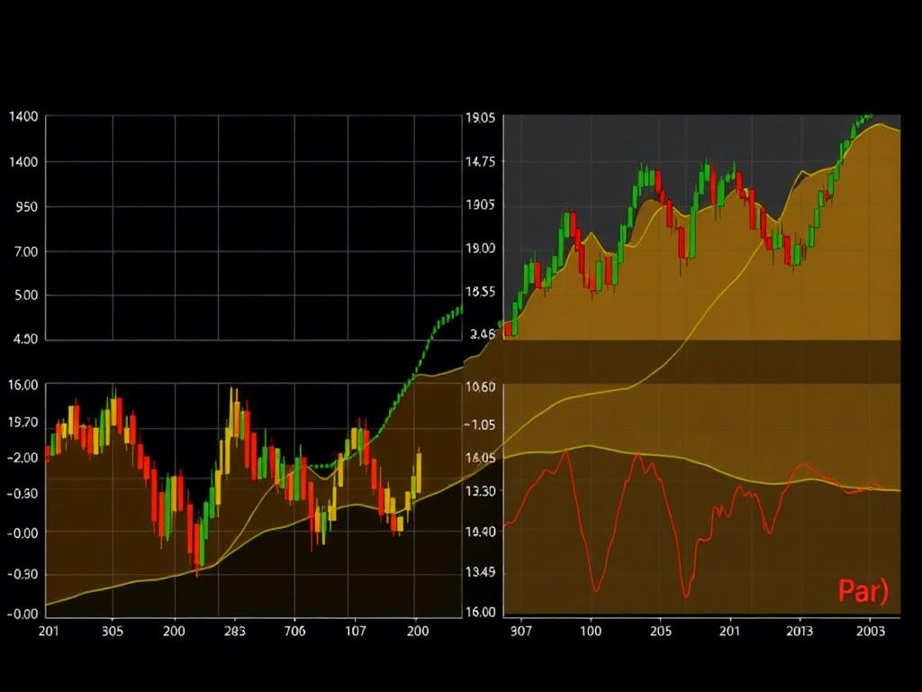Click the "13.49" indicator axis label
This screenshot has height=692, width=922.
tap(481, 572)
